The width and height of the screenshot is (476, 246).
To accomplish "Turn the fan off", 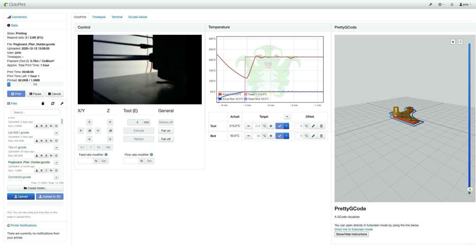I will pos(166,139).
